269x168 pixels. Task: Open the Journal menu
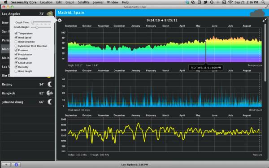click(x=98, y=2)
